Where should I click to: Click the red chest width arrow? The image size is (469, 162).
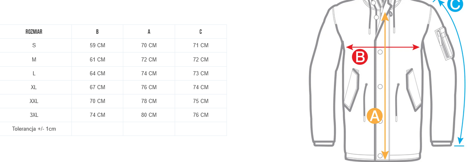pos(382,47)
